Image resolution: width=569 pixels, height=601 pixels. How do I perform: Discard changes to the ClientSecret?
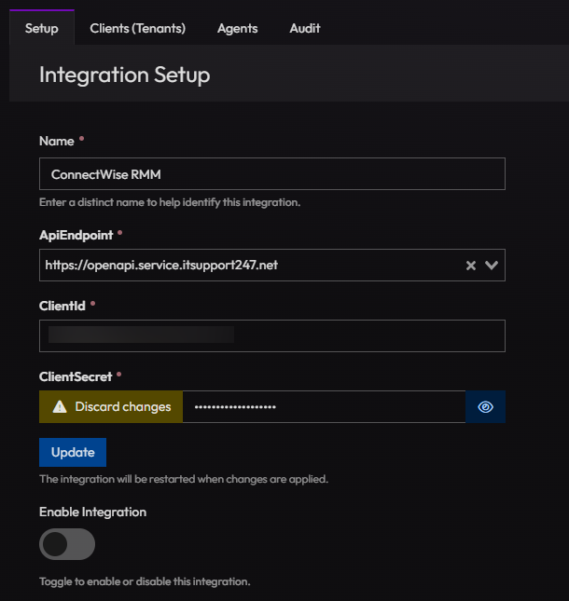[x=111, y=406]
